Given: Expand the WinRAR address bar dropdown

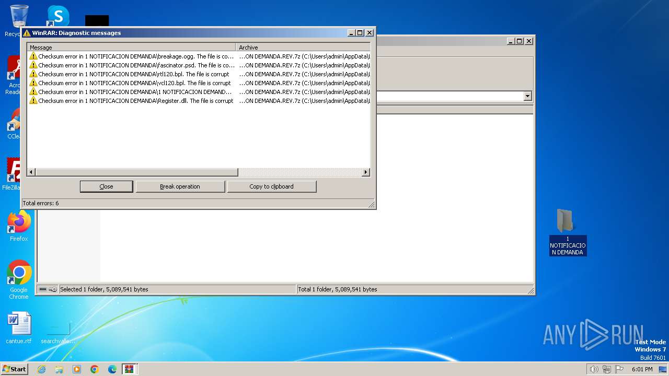Looking at the screenshot, I should coord(527,96).
